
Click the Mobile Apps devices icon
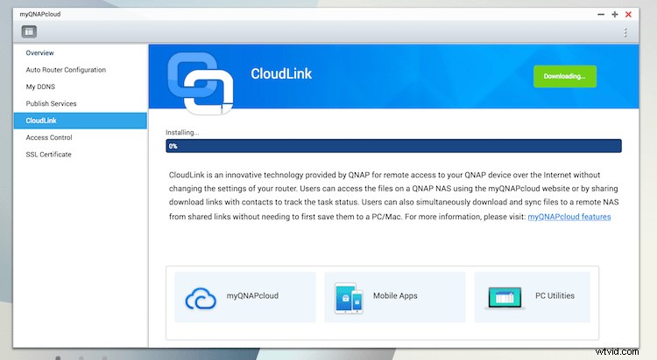349,298
